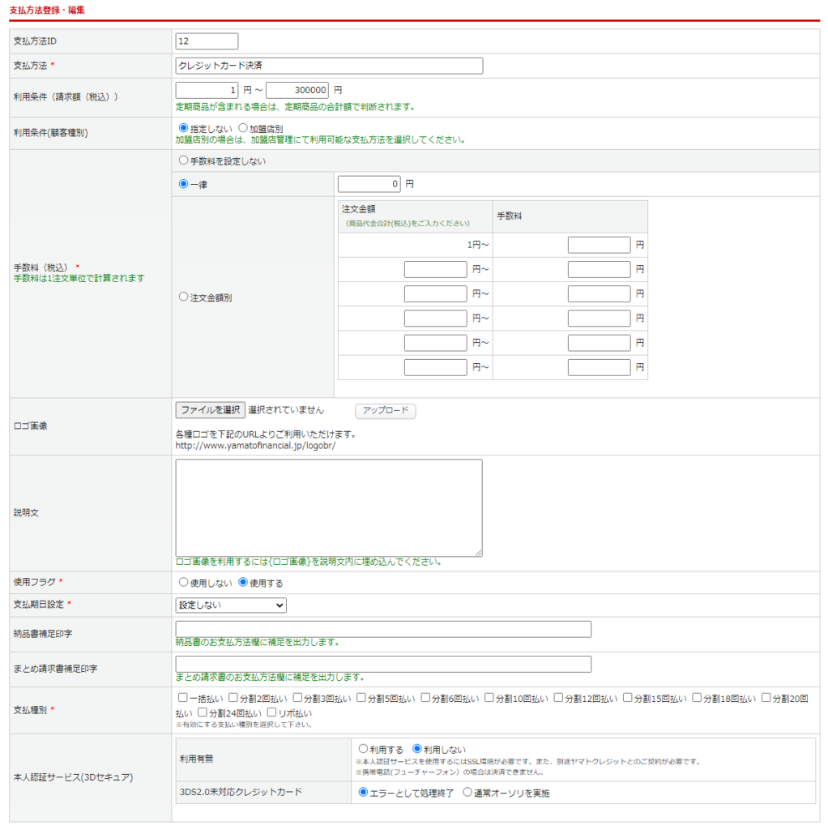Check the 一括払い payment type checkbox
The height and width of the screenshot is (830, 828).
pyautogui.click(x=183, y=697)
